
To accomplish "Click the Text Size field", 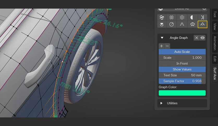I will (182, 75).
